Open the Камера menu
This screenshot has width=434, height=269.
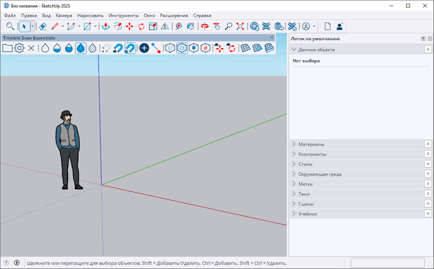coord(64,15)
